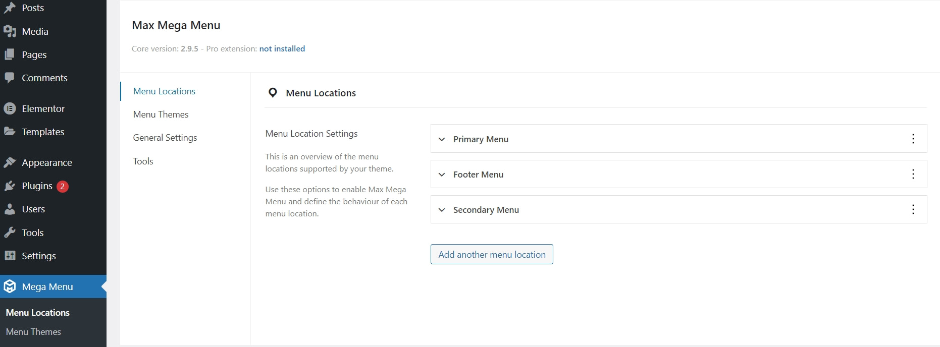Open Templates via its folder icon

(x=11, y=132)
